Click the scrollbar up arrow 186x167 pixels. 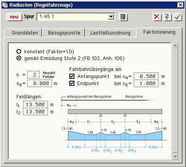point(175,46)
